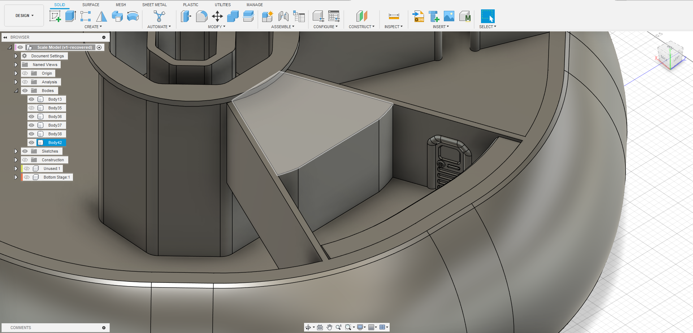Expand the Named Views node
The height and width of the screenshot is (333, 693).
pos(16,65)
